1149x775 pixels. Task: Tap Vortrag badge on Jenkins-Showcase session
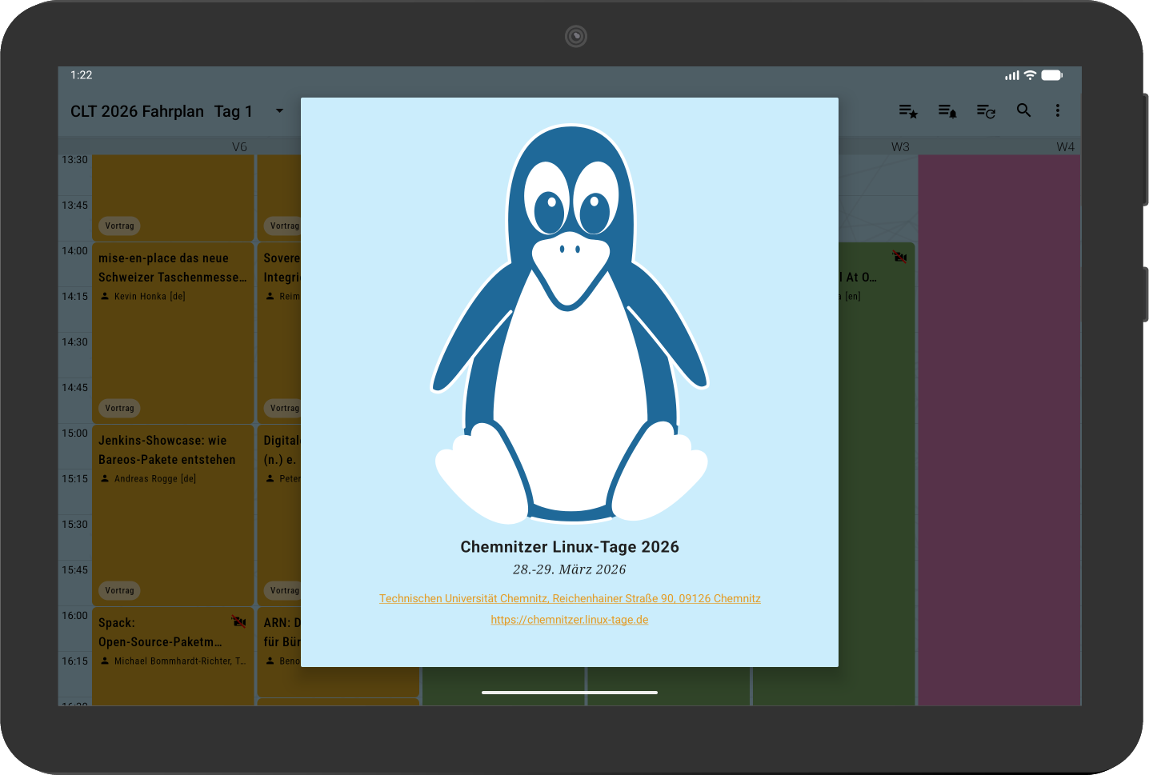click(x=119, y=590)
